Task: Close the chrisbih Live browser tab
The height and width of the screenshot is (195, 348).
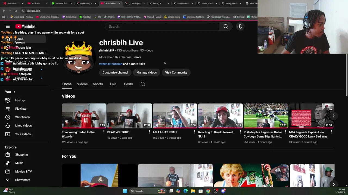Action: tap(120, 3)
